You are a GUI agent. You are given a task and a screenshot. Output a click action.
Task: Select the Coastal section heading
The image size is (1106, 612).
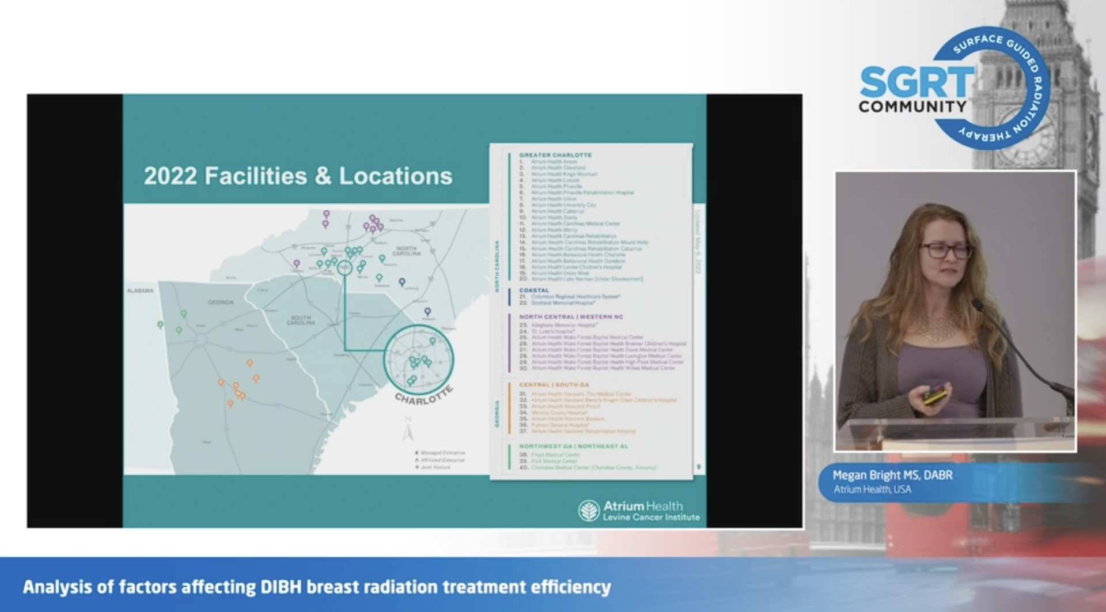(x=534, y=290)
